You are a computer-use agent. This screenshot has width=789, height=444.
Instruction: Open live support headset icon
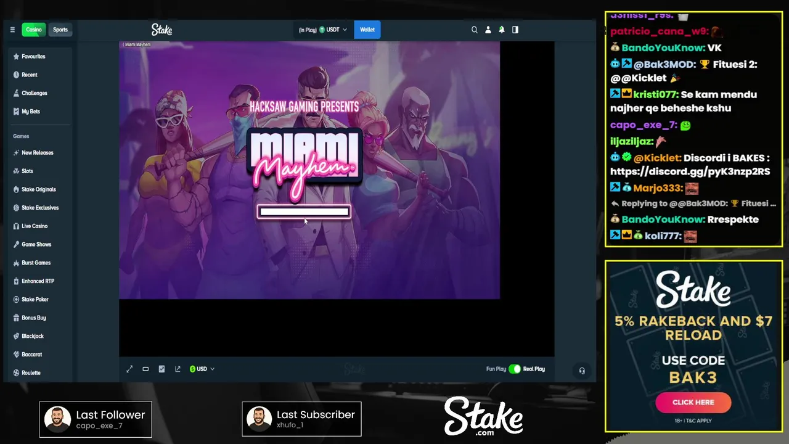581,371
